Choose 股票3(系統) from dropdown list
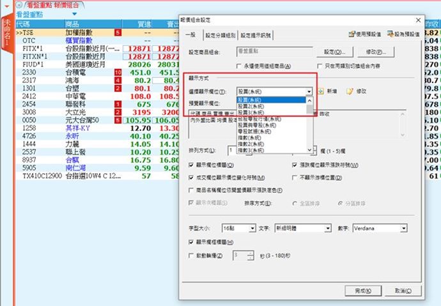The width and height of the screenshot is (441, 306). coord(272,112)
